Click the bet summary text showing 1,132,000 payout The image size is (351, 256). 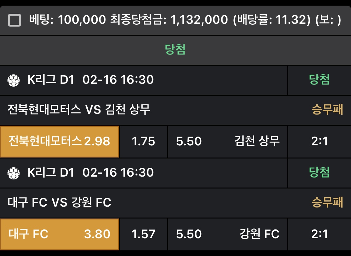pos(185,20)
